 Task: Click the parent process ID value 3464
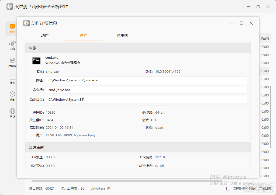pos(50,120)
